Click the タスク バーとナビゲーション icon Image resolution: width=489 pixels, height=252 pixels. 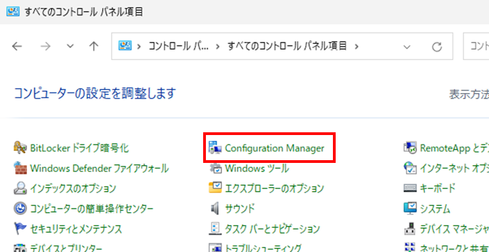click(216, 229)
